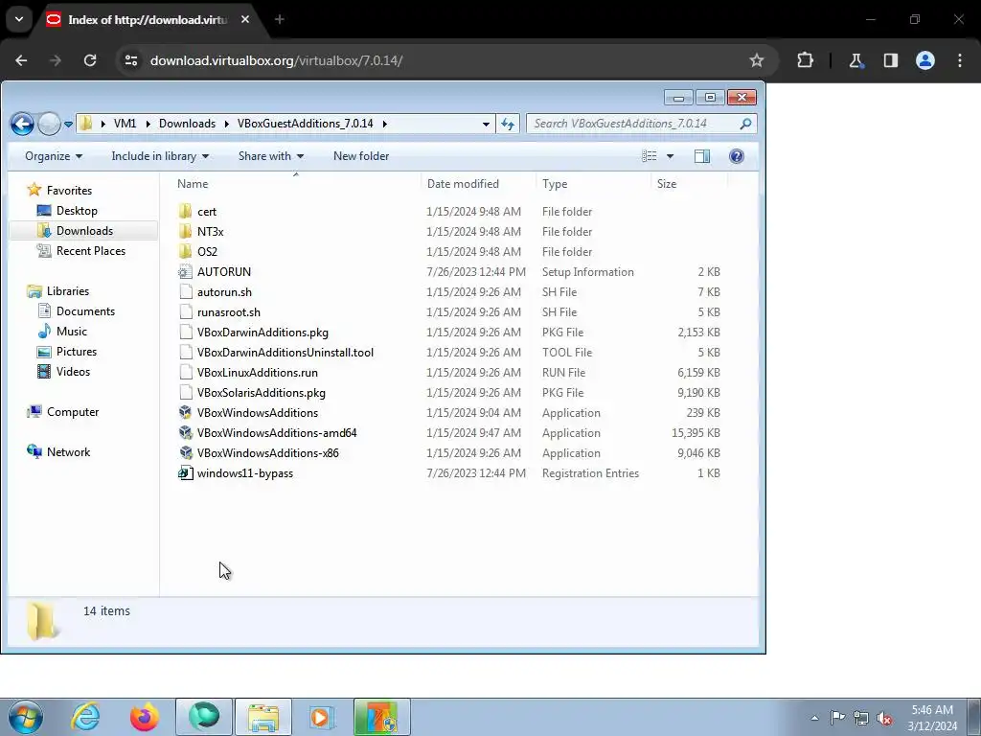
Task: Open the Include in library menu
Action: (x=160, y=156)
